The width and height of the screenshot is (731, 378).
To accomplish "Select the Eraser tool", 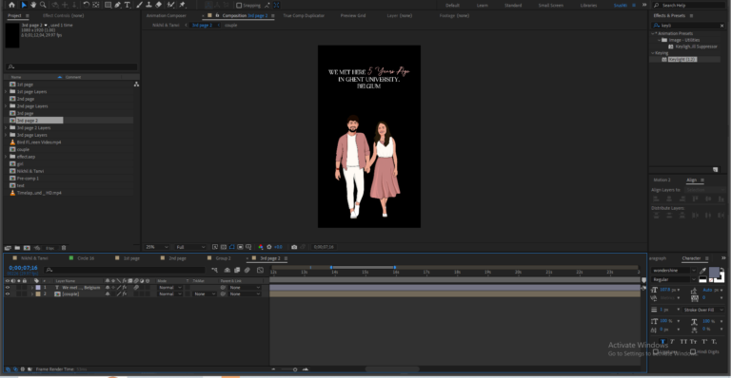I will (159, 5).
